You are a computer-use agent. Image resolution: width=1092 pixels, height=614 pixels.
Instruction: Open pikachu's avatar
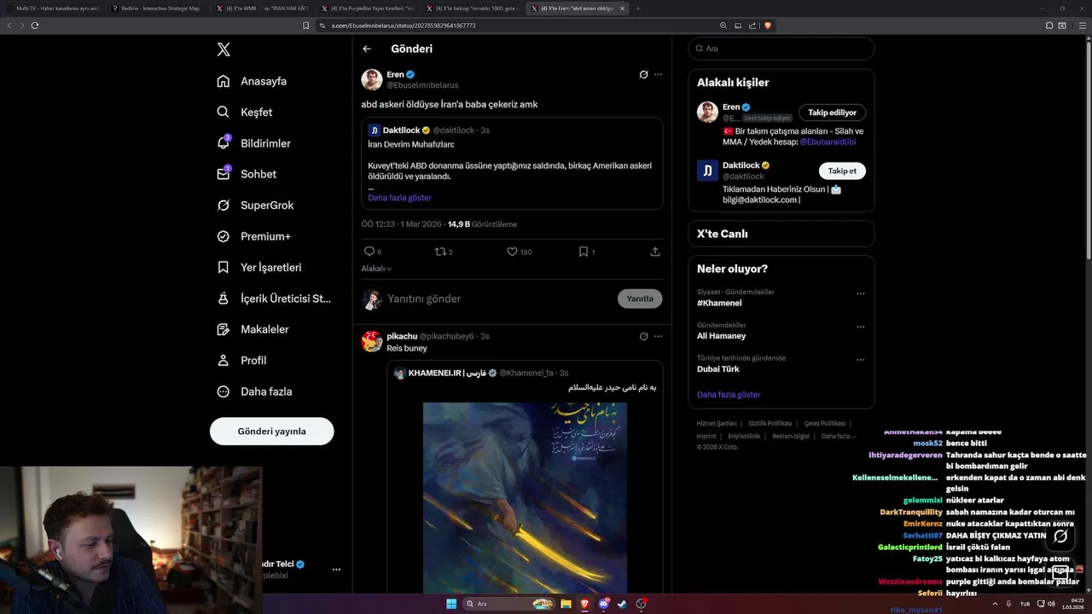point(372,341)
